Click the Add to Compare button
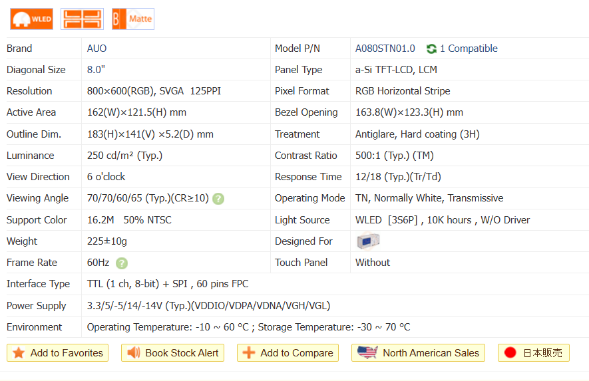 288,352
